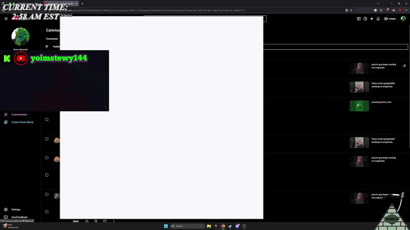Click the sparkle Ask Studio icon
This screenshot has width=410, height=230.
[x=372, y=19]
